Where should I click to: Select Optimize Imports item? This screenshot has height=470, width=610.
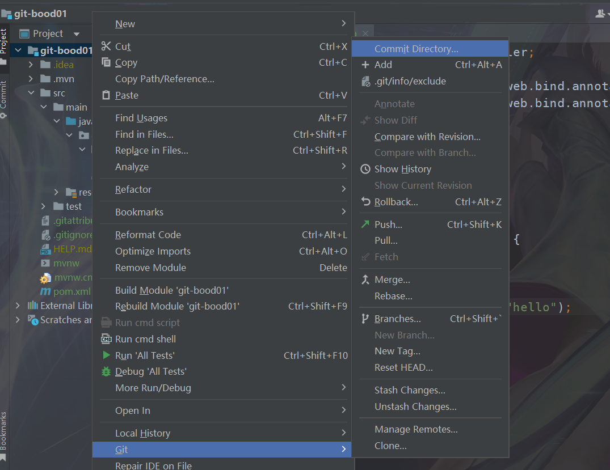coord(224,251)
